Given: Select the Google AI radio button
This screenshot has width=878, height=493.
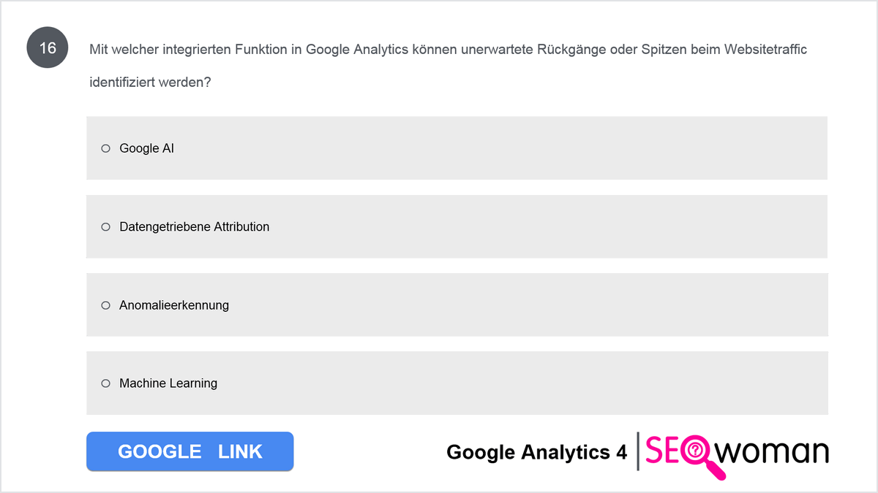Looking at the screenshot, I should (x=105, y=148).
